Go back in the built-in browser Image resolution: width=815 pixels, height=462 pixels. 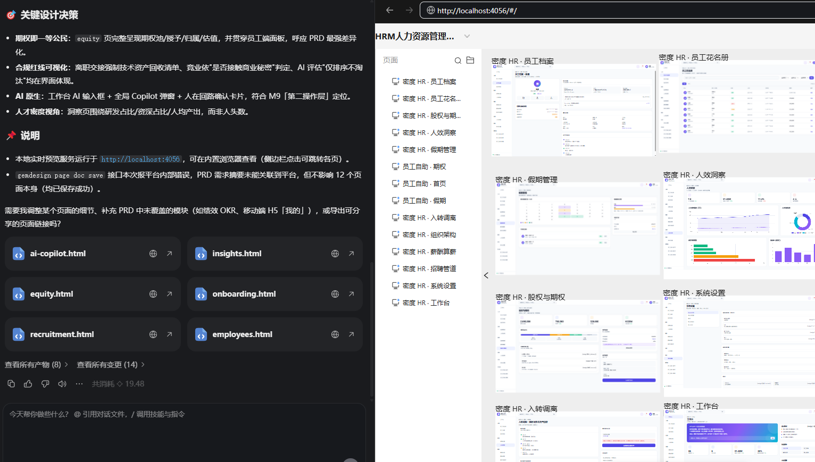389,10
